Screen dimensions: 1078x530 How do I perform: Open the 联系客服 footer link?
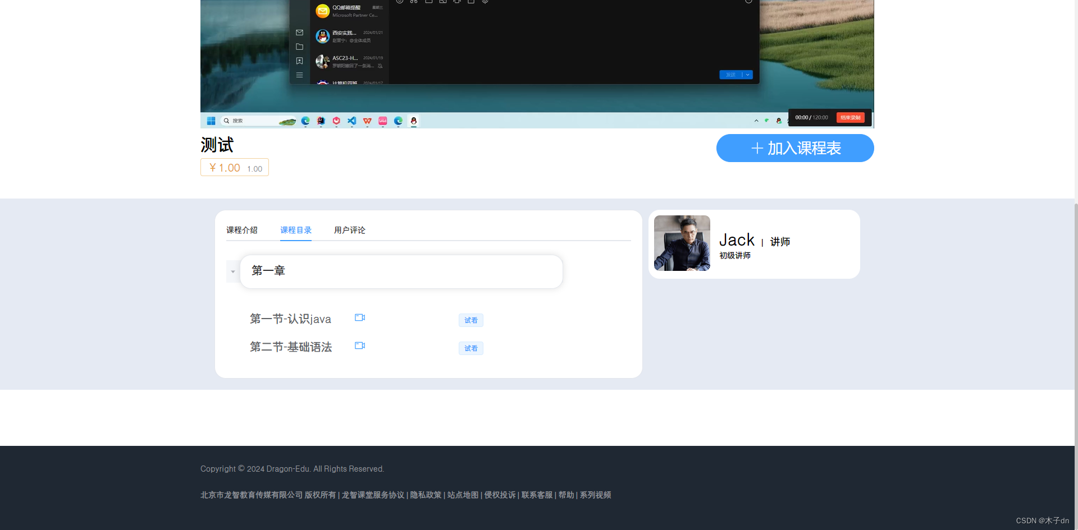point(537,495)
